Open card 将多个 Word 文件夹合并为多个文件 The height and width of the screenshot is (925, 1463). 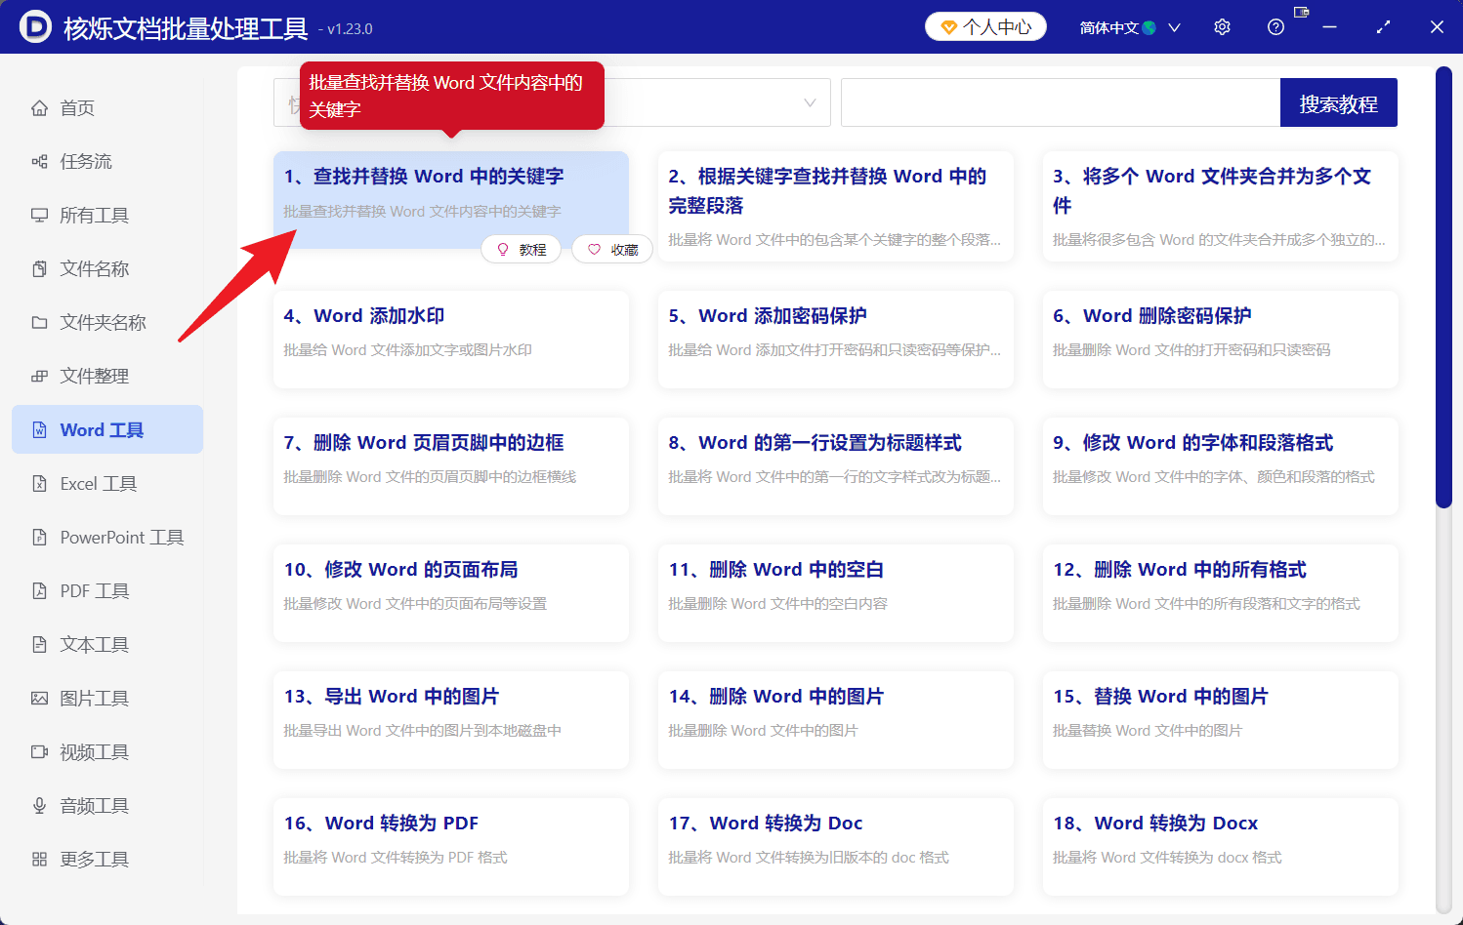[x=1221, y=206]
